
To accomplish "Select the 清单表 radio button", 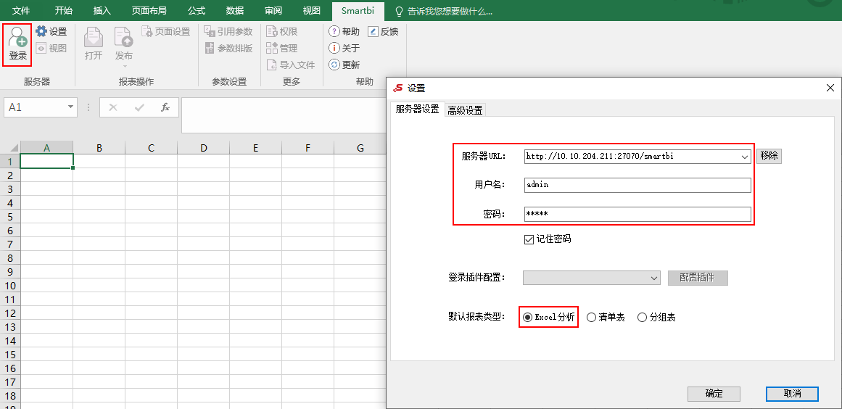I will point(591,317).
